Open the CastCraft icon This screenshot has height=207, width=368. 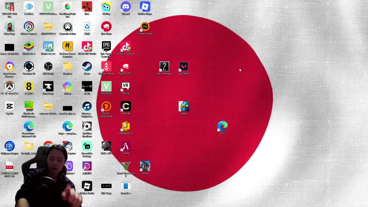click(x=126, y=106)
